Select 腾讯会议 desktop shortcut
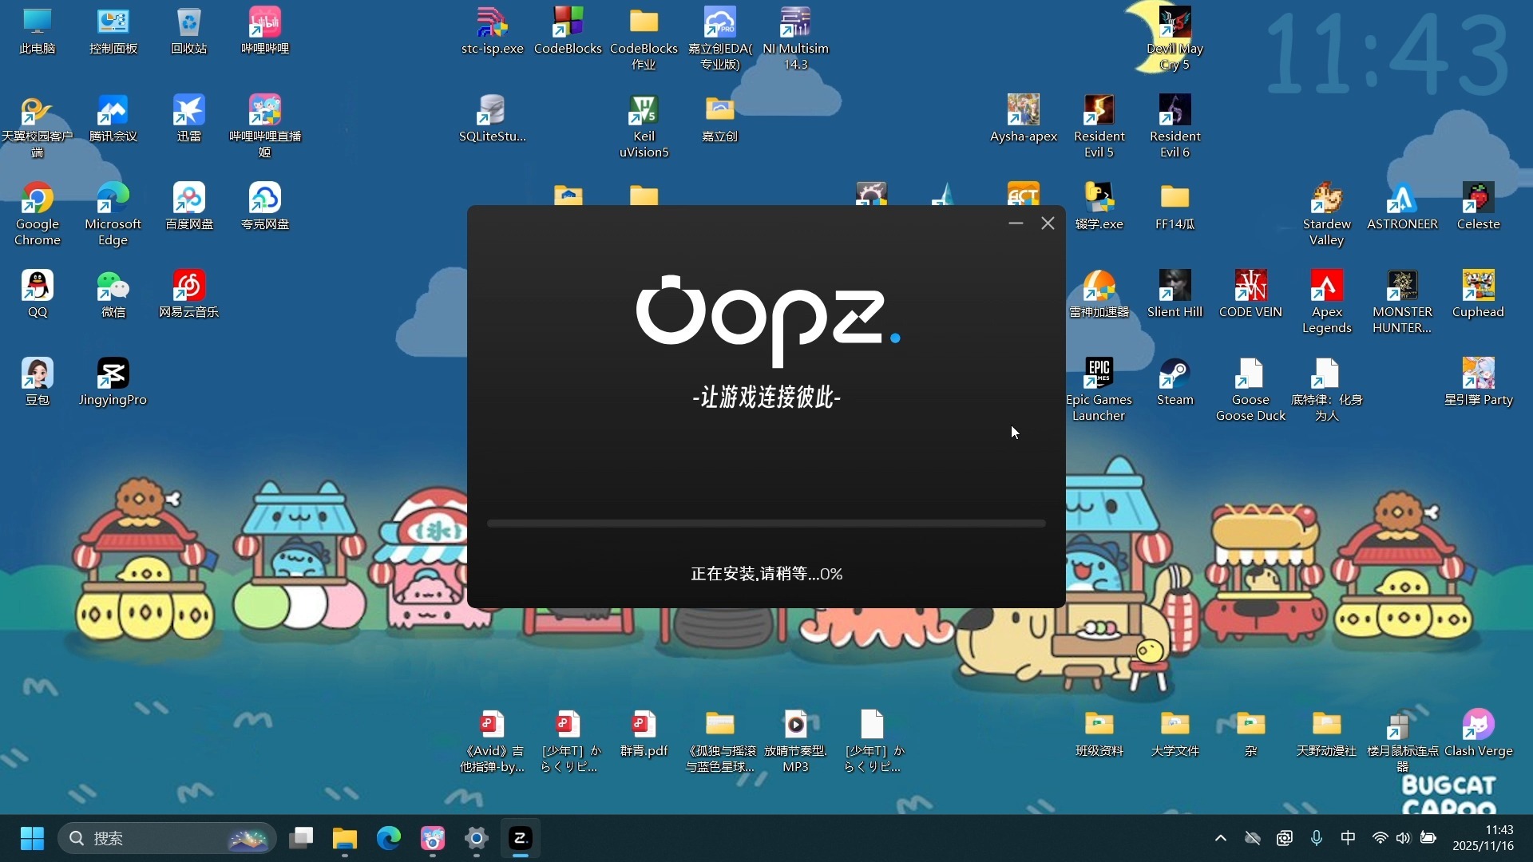 (113, 120)
